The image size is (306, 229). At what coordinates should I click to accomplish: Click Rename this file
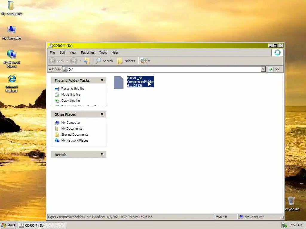[x=73, y=89]
